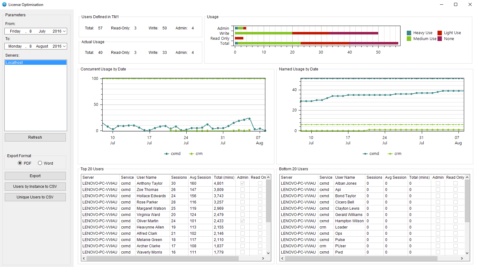Click the Unique Users to CSV button
This screenshot has width=477, height=267.
(x=35, y=197)
